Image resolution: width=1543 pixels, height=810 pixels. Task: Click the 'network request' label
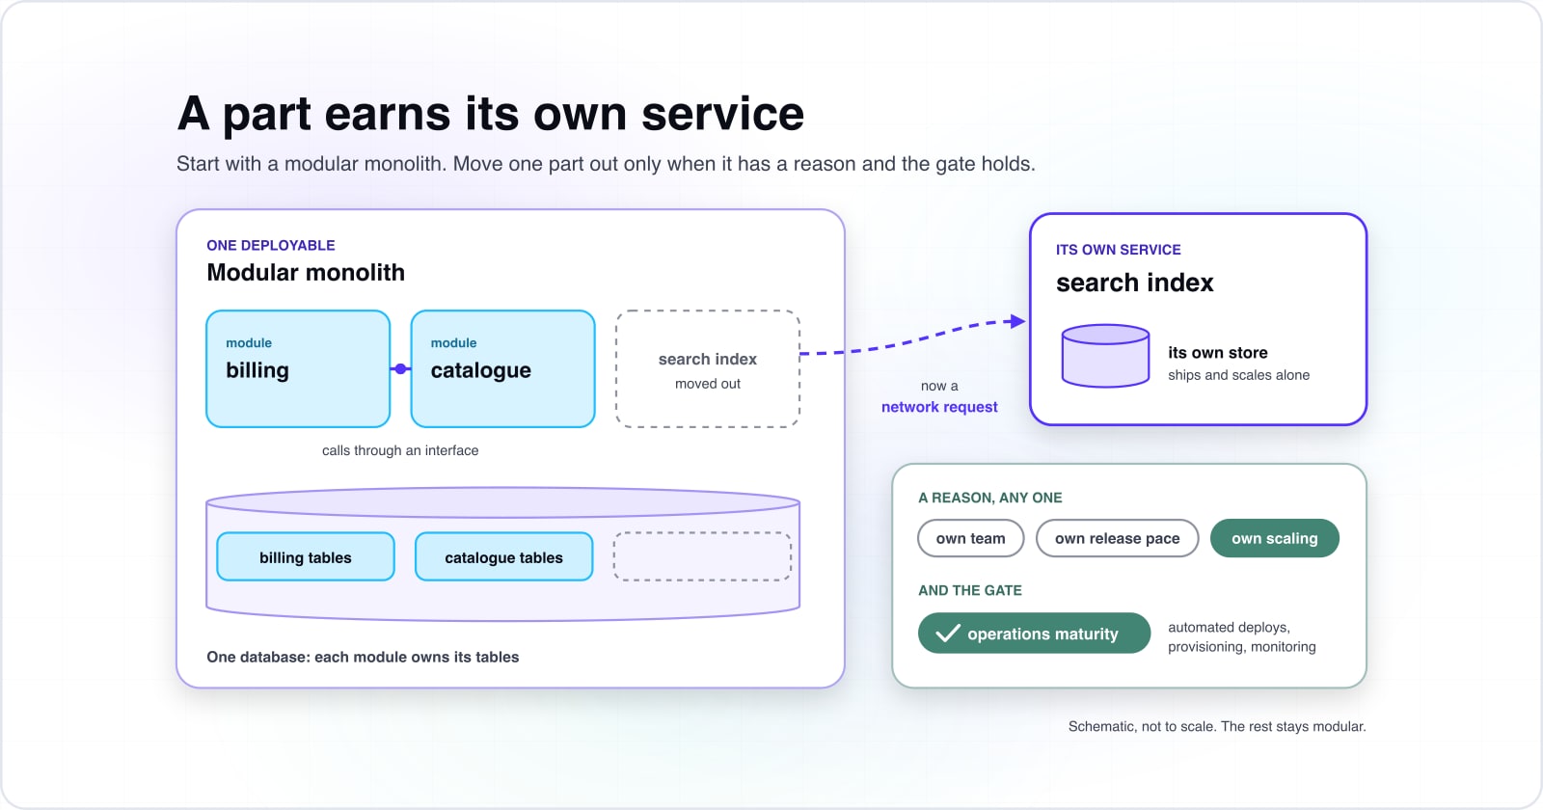939,407
